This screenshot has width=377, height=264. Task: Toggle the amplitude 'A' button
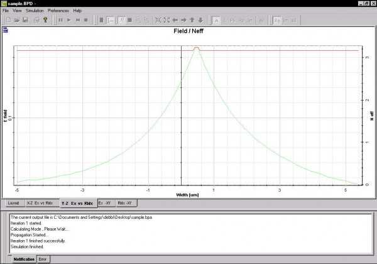[216, 21]
